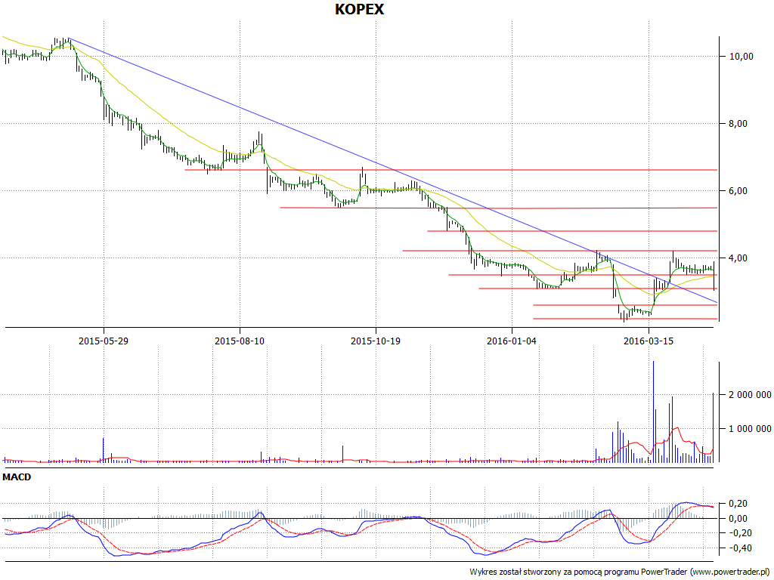Open the www.powertrader.pl credit text

coord(729,572)
